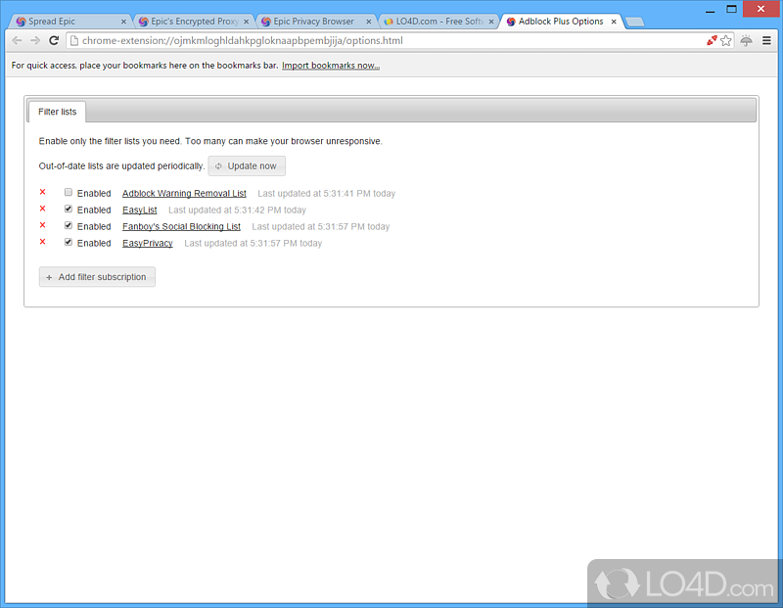Image resolution: width=783 pixels, height=608 pixels.
Task: Reload the current page
Action: (54, 41)
